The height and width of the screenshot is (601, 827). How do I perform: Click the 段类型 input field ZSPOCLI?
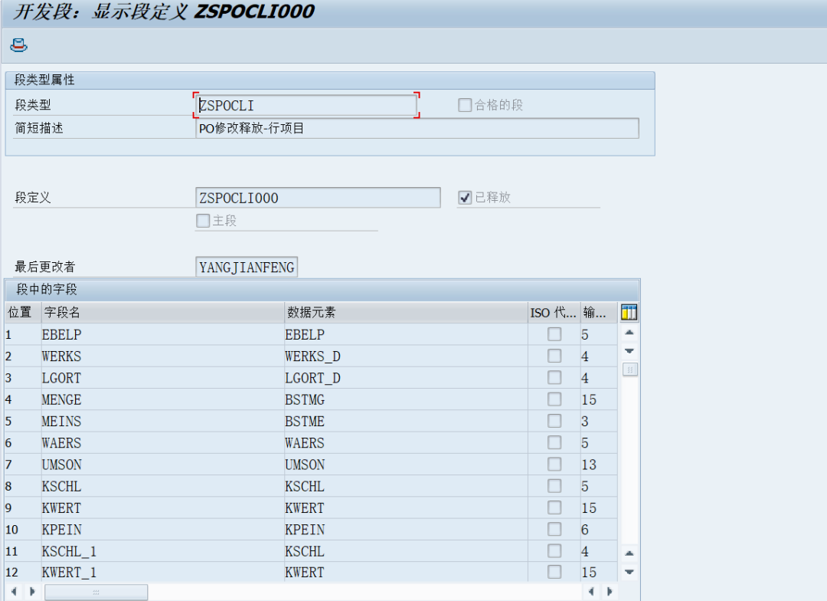pyautogui.click(x=306, y=105)
